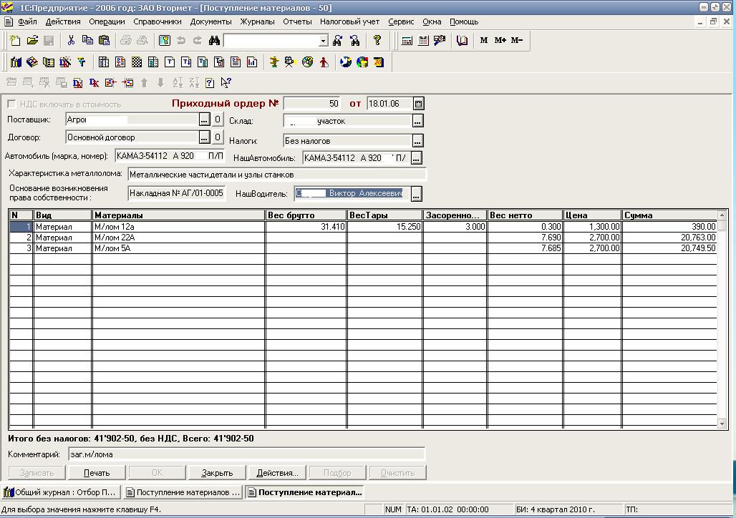Image resolution: width=736 pixels, height=518 pixels.
Task: Click the Paste clipboard icon
Action: click(x=104, y=41)
